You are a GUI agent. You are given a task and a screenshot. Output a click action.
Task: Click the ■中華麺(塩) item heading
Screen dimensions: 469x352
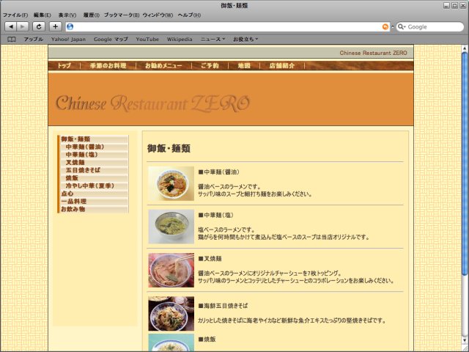215,215
